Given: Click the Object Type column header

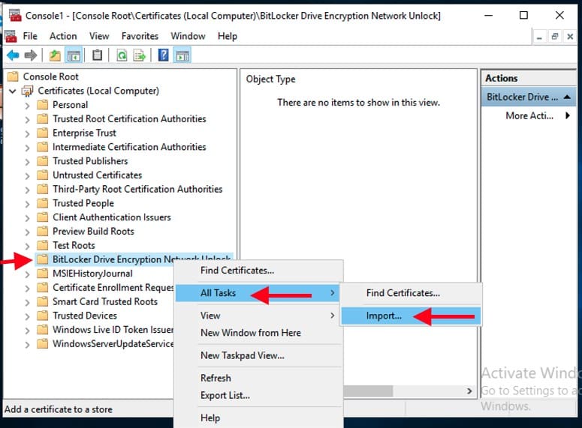Looking at the screenshot, I should [x=271, y=79].
